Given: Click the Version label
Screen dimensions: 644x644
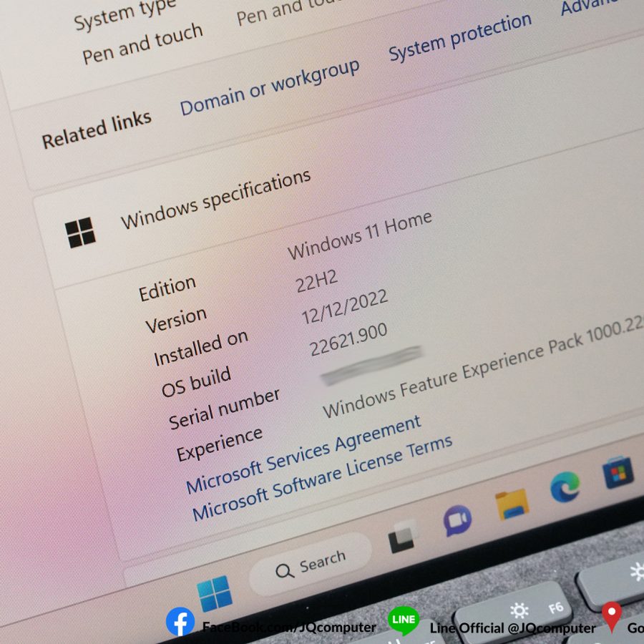Looking at the screenshot, I should [176, 320].
